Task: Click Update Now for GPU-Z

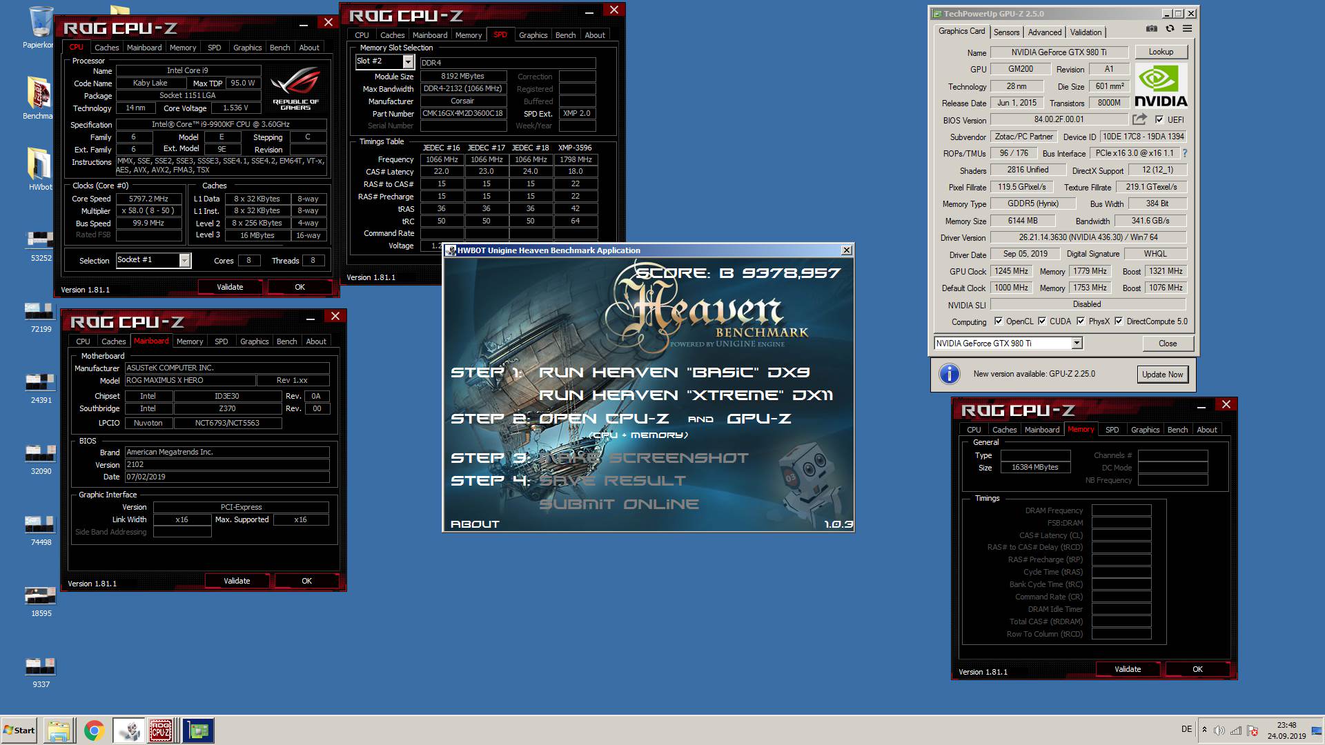Action: 1162,374
